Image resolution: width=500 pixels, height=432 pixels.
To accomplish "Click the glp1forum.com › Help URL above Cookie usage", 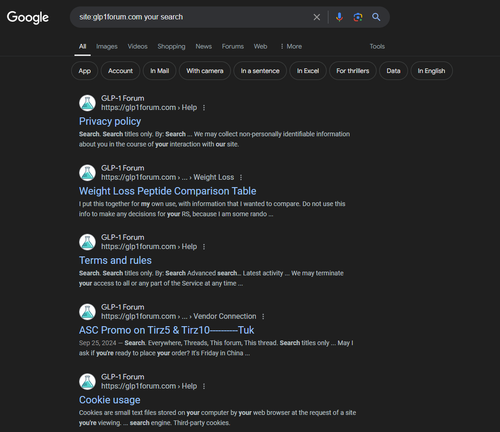I will pyautogui.click(x=149, y=386).
